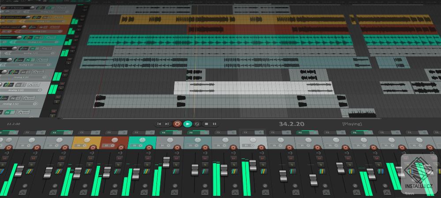Pause playback with the Pause button

[x=214, y=124]
